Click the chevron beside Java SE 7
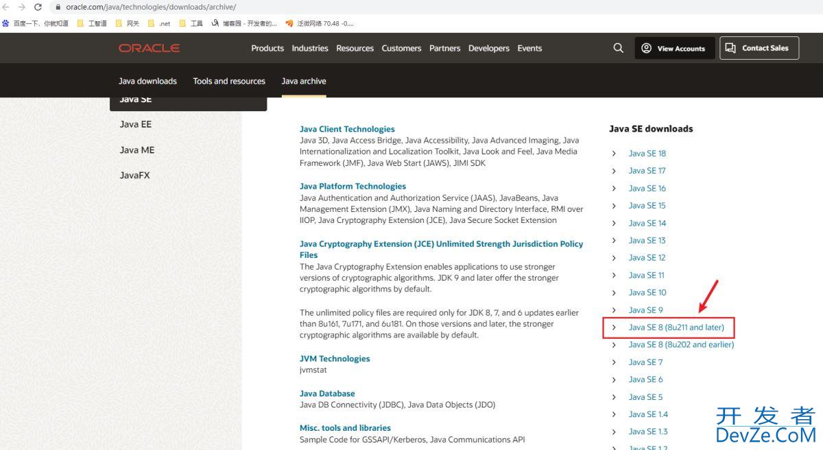The image size is (823, 450). pyautogui.click(x=614, y=362)
